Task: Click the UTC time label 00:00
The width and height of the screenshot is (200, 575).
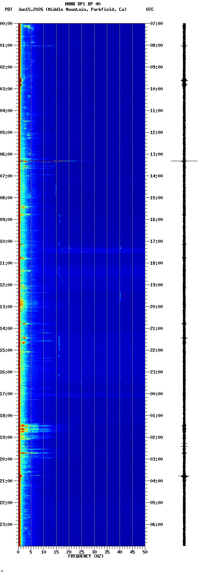Action: [157, 394]
